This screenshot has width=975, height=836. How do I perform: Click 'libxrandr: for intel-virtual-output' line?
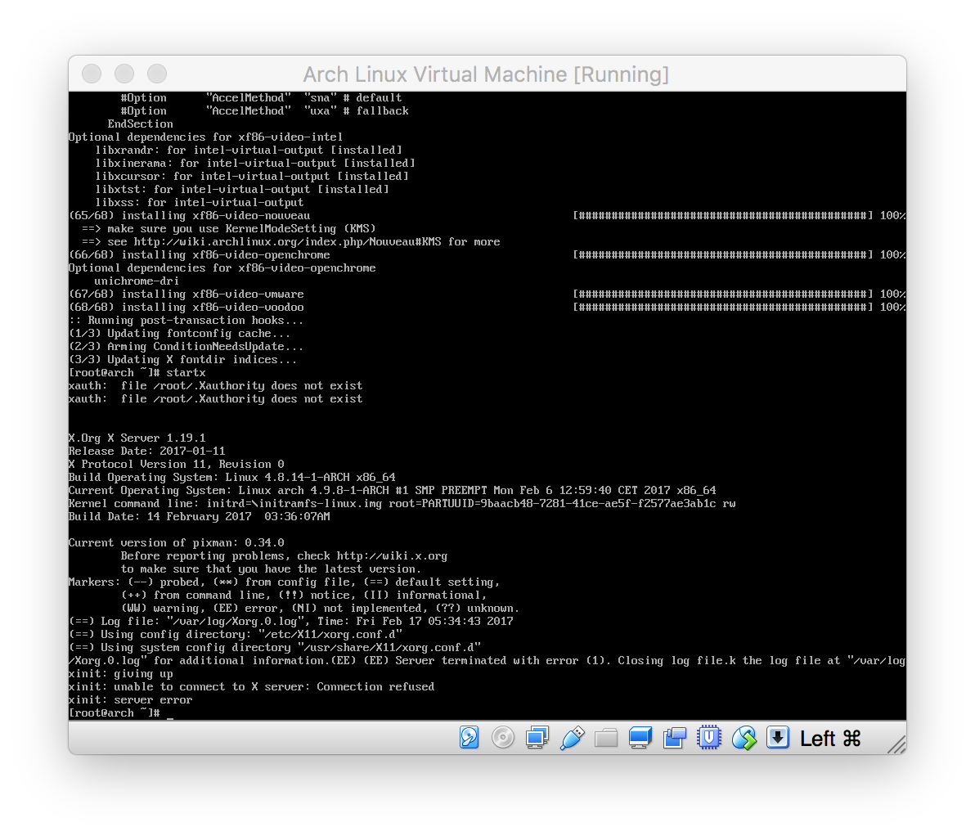point(248,151)
